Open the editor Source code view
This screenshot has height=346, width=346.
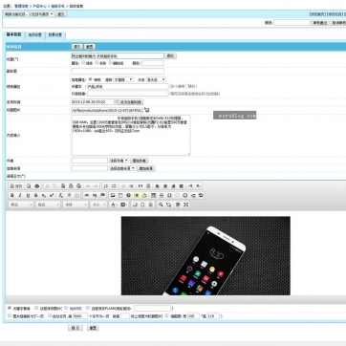tap(16, 186)
